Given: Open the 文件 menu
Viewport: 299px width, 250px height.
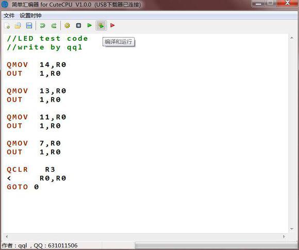Looking at the screenshot, I should click(x=9, y=15).
